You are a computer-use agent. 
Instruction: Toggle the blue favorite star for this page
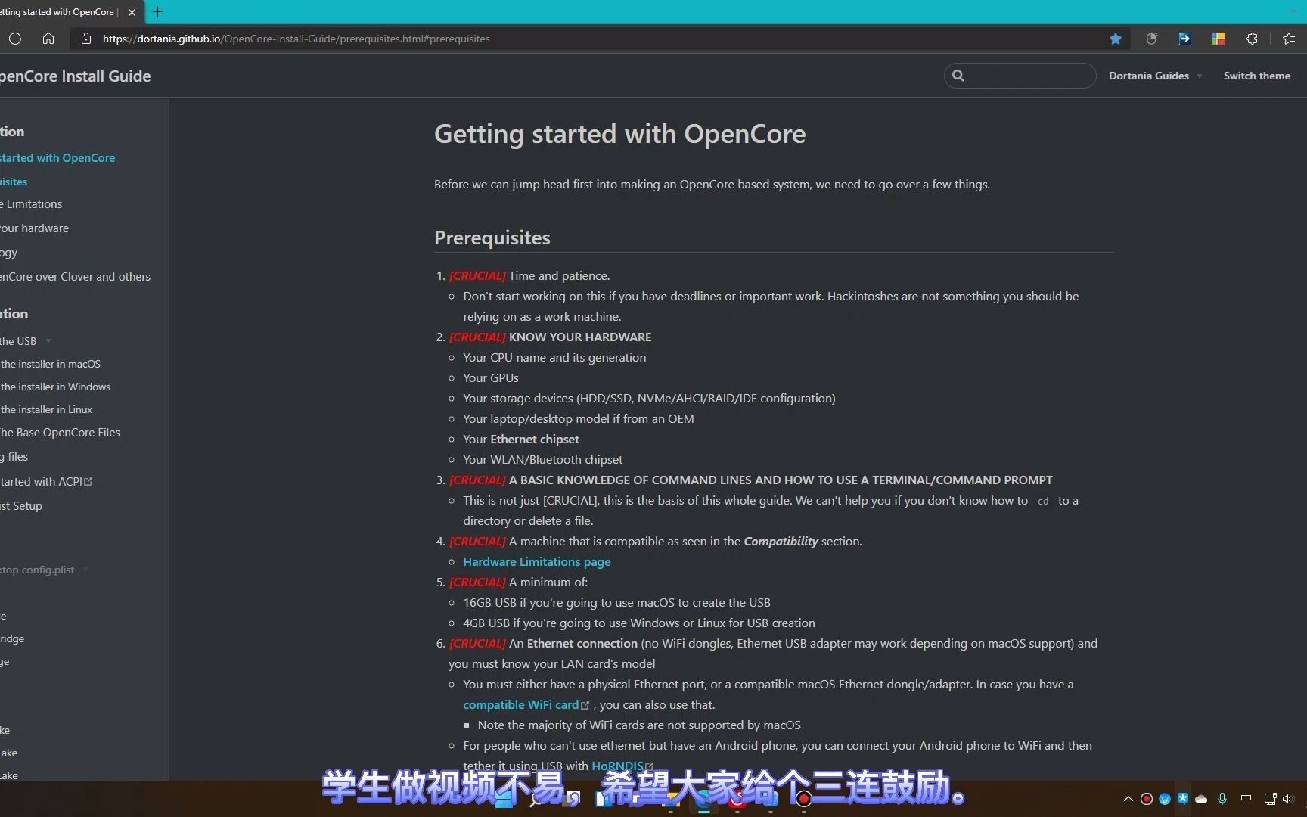pyautogui.click(x=1115, y=39)
